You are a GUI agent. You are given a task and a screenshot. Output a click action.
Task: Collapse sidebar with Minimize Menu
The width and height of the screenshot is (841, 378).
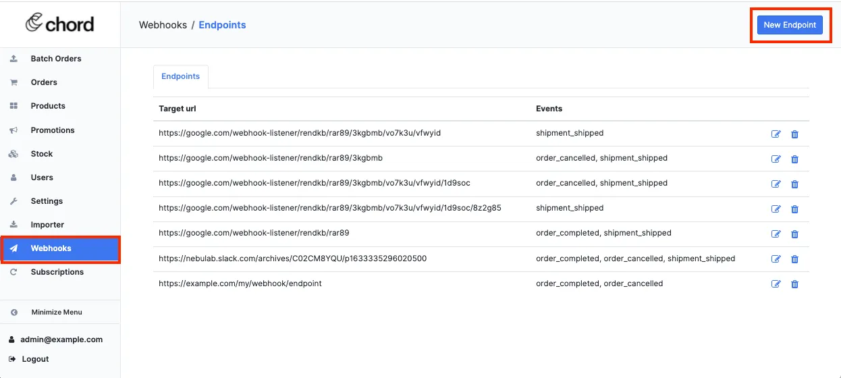(x=60, y=313)
